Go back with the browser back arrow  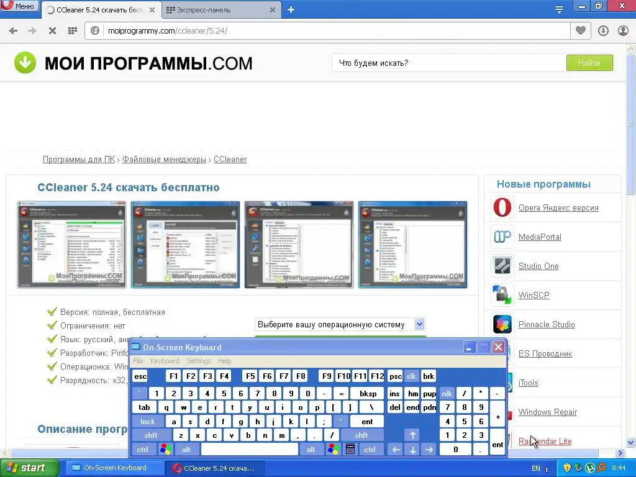tap(13, 30)
